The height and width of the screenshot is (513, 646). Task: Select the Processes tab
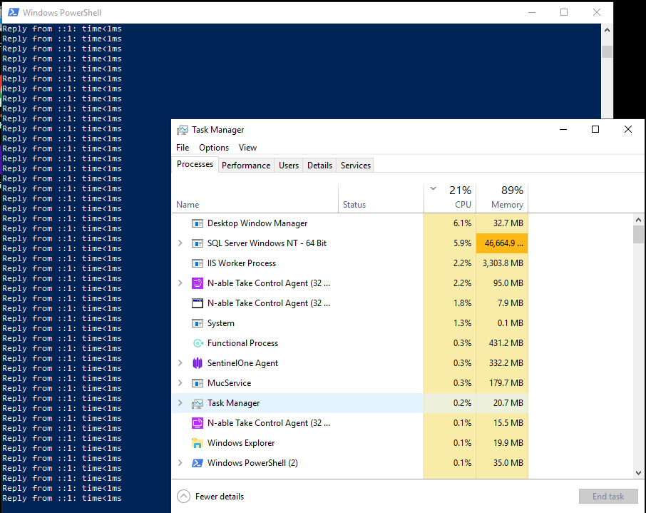195,164
